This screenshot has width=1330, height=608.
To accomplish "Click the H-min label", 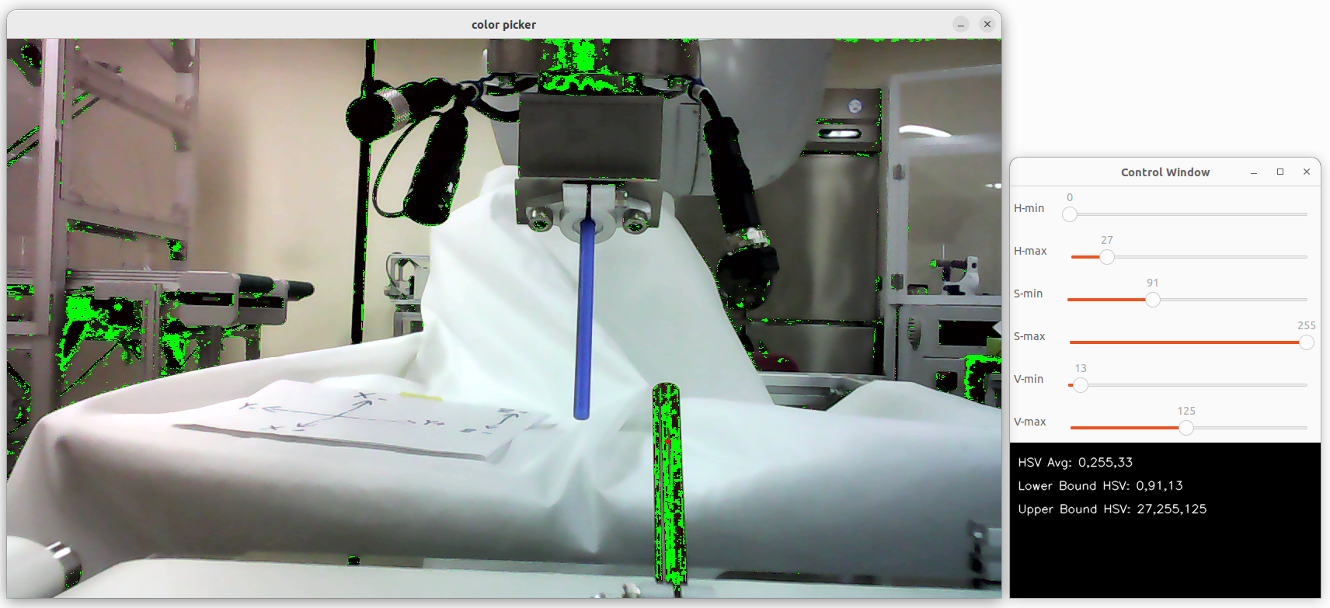I will 1029,208.
